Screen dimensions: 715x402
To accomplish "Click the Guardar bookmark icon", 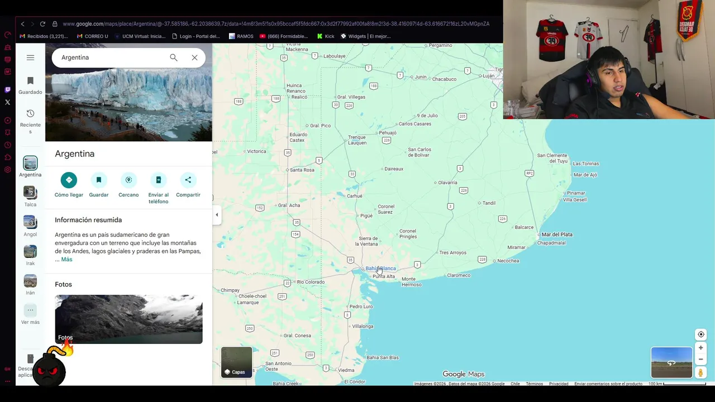I will click(x=99, y=180).
